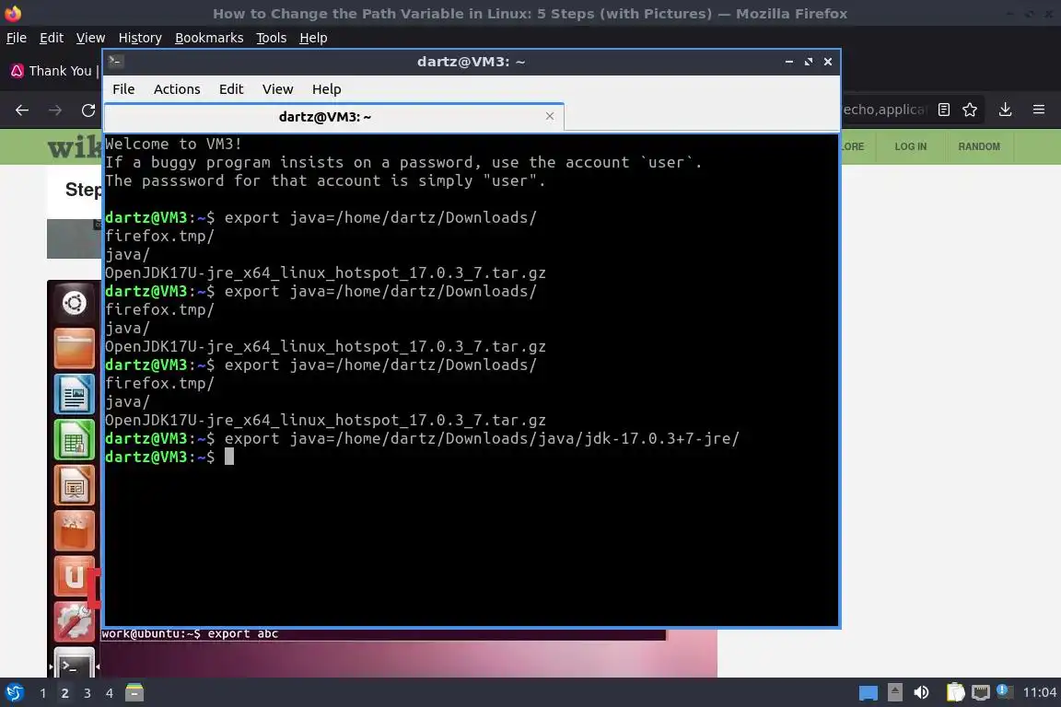Click the Ubuntu One 'U' icon in the article image
This screenshot has height=707, width=1061.
tap(75, 576)
